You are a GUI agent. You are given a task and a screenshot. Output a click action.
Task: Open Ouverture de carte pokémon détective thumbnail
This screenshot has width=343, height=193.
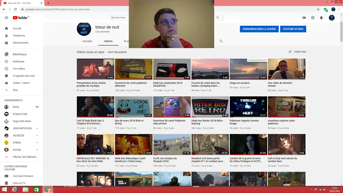(x=134, y=69)
